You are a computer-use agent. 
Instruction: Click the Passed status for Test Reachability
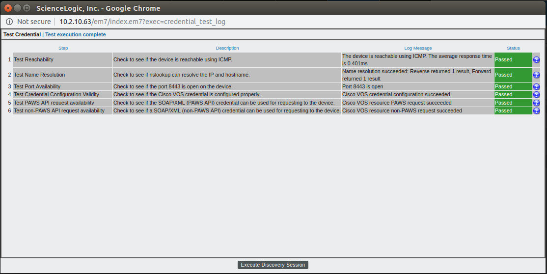513,60
